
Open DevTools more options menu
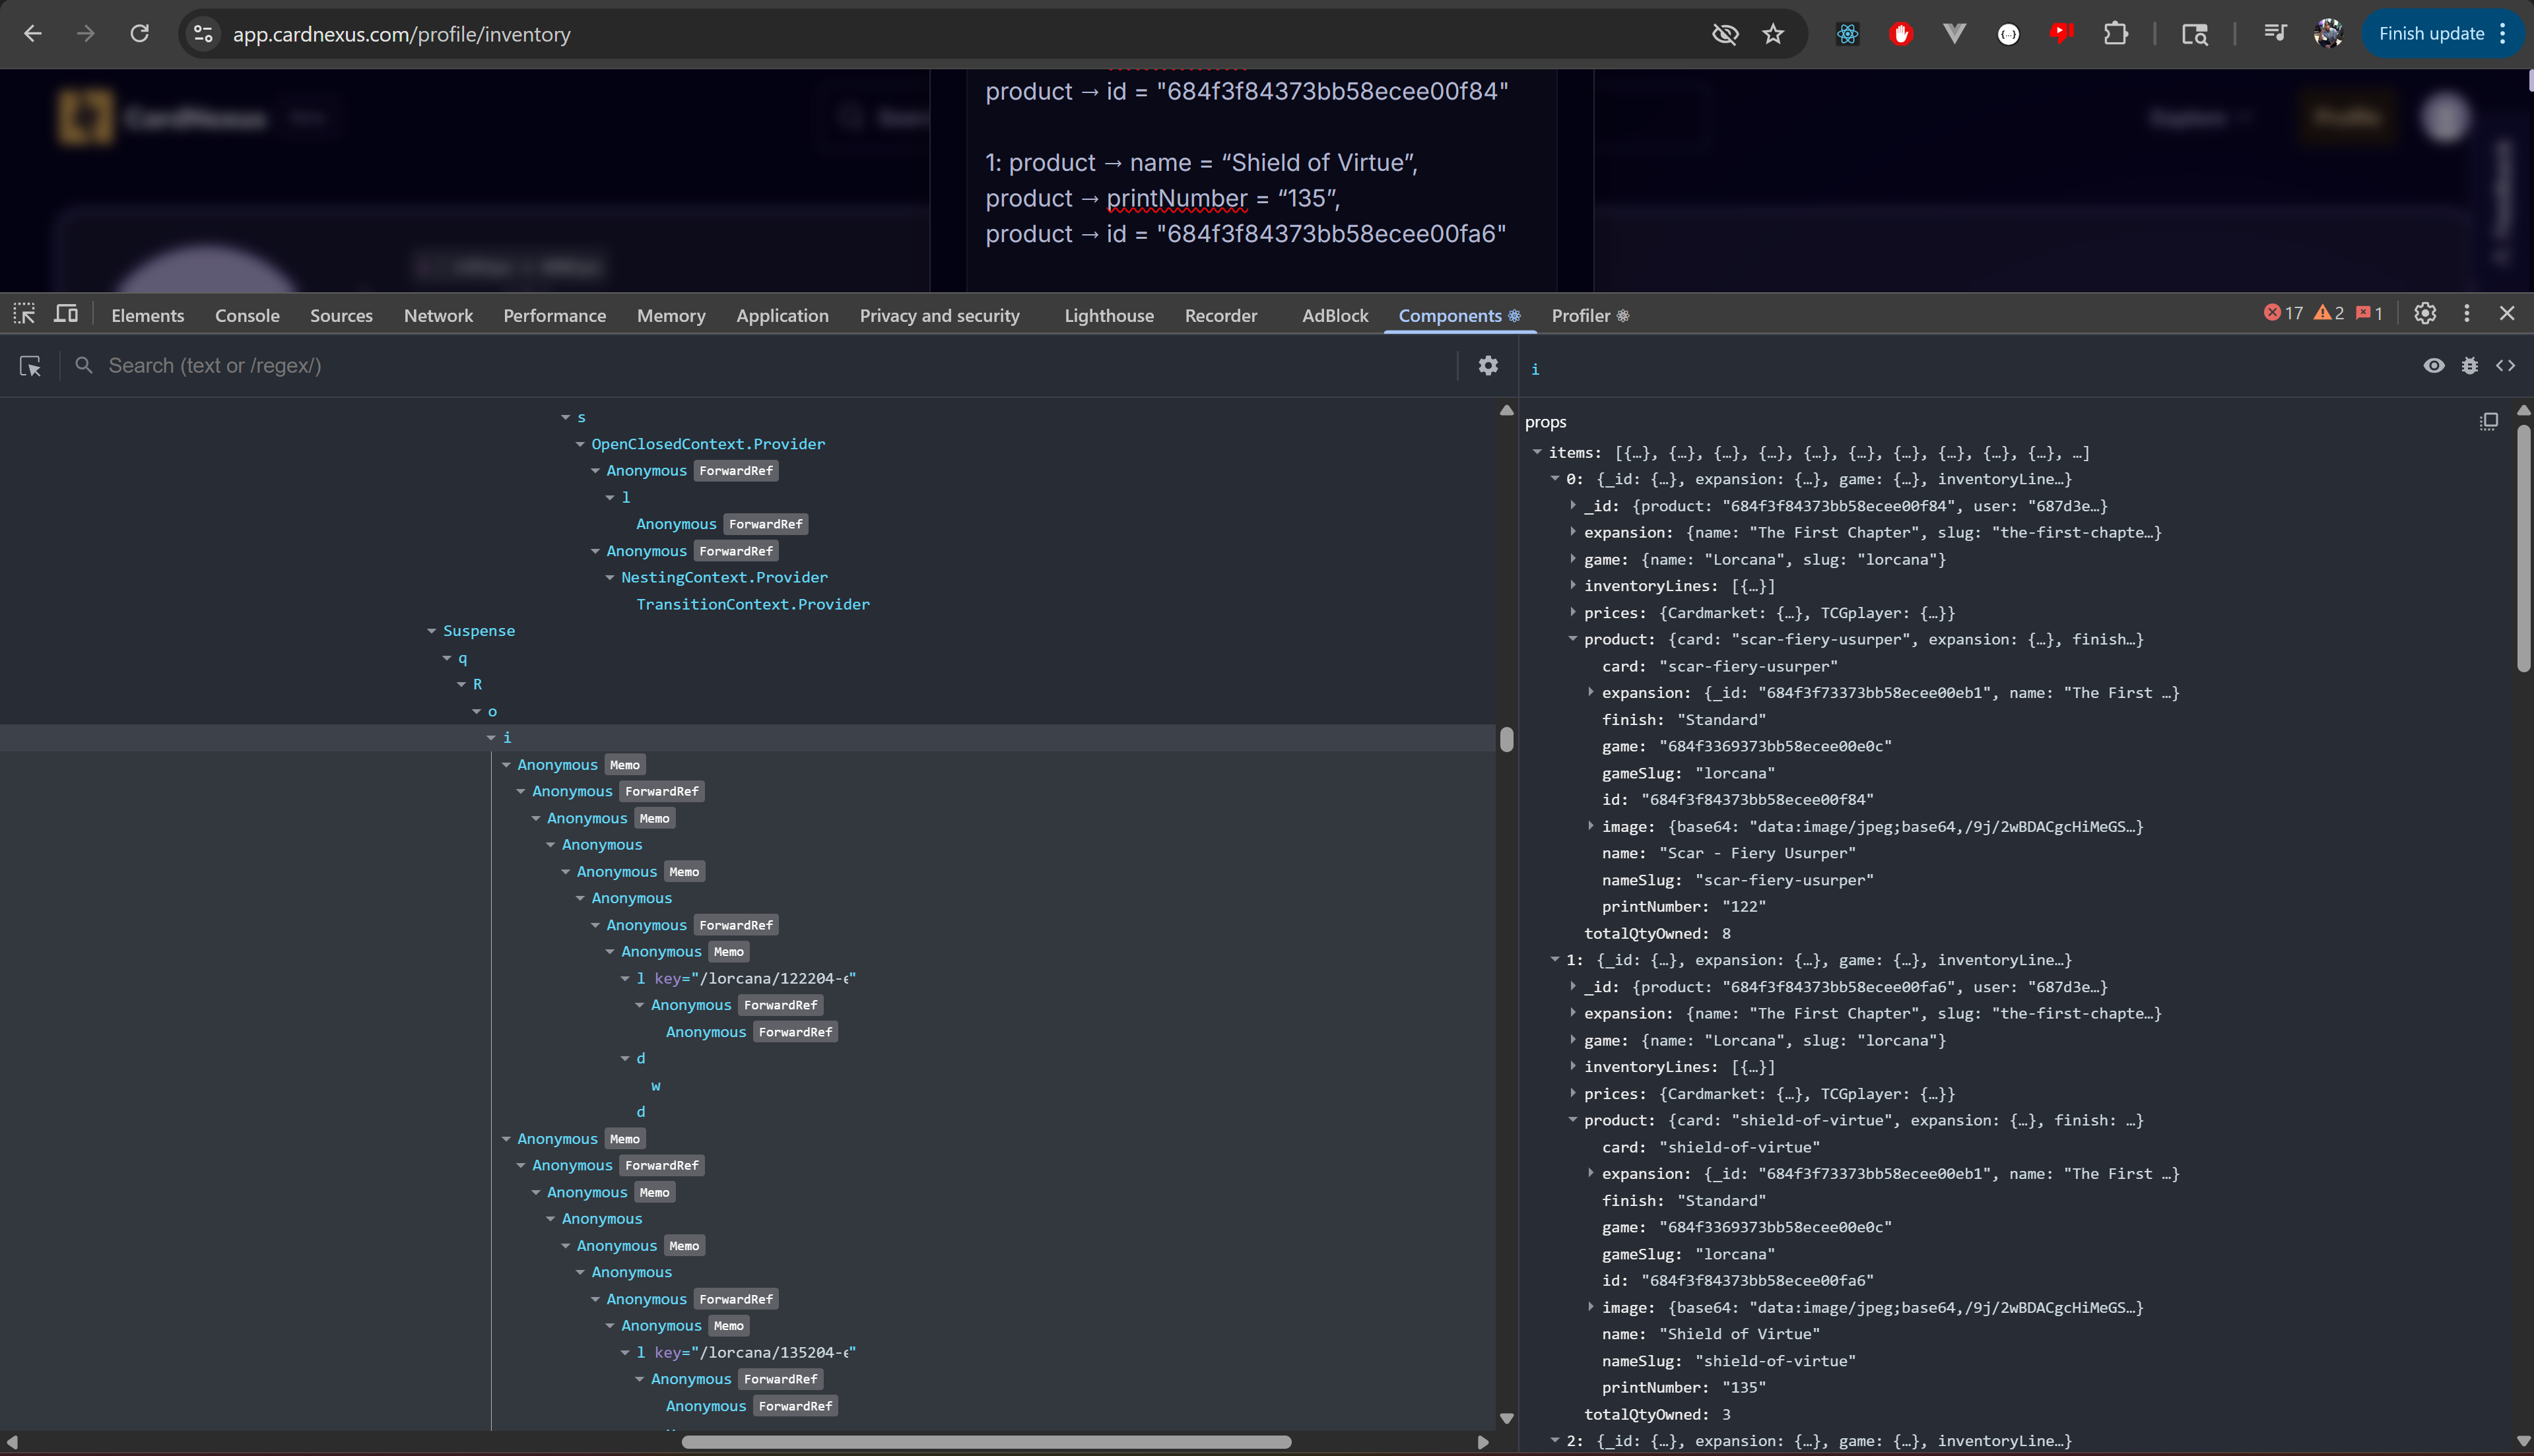(x=2467, y=314)
